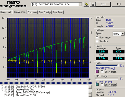
Task: Open the Disc Info tab
Action: point(32,13)
